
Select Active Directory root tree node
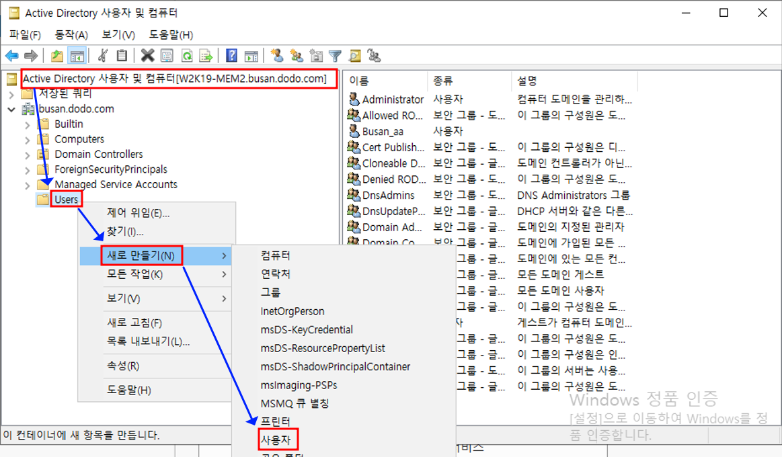[175, 78]
